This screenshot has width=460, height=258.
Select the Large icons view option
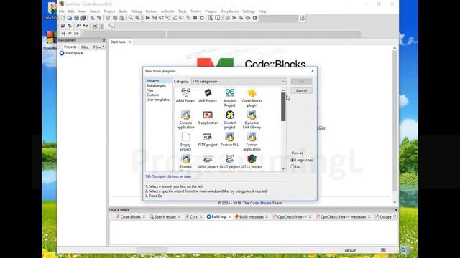click(x=302, y=160)
